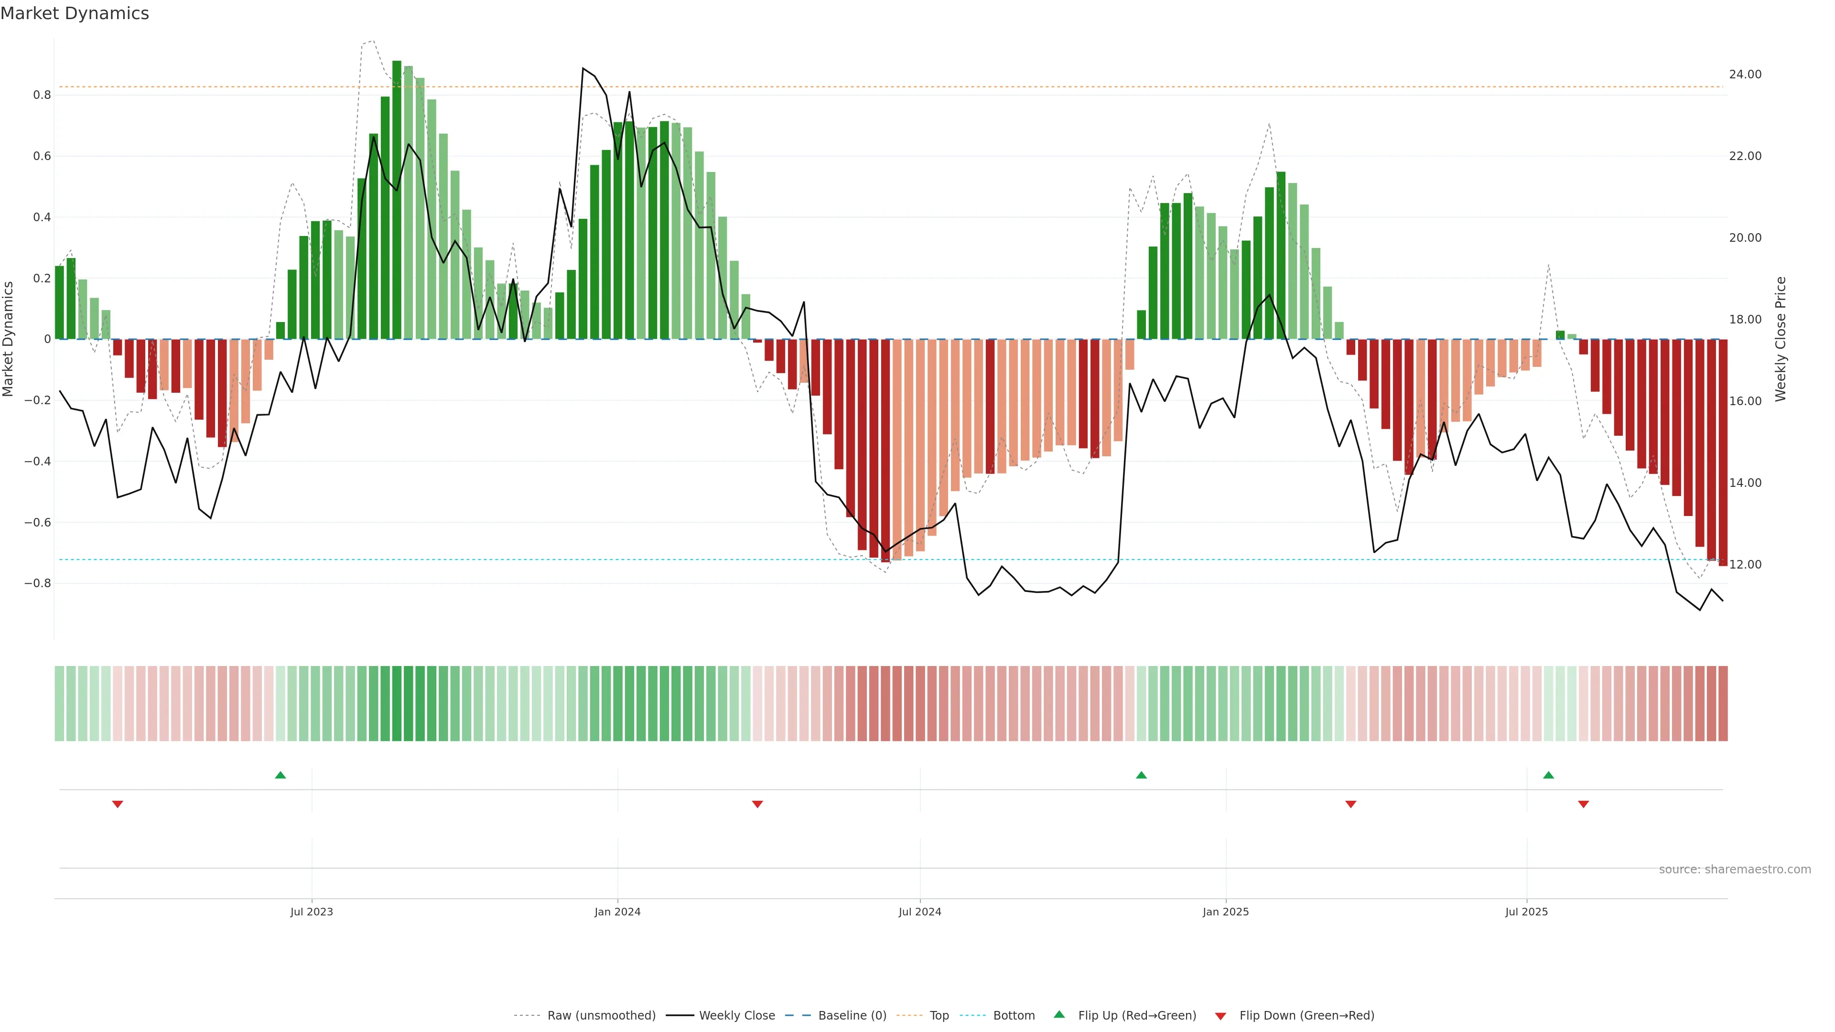Click the green triangle icon in the Flip Up legend
The width and height of the screenshot is (1835, 1032).
pos(1059,1015)
